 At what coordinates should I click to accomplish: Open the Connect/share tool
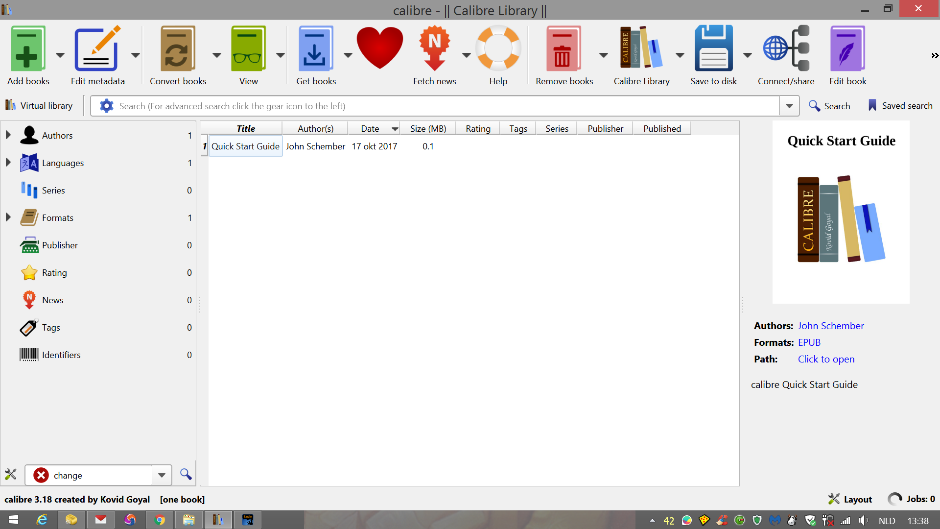[x=786, y=49]
